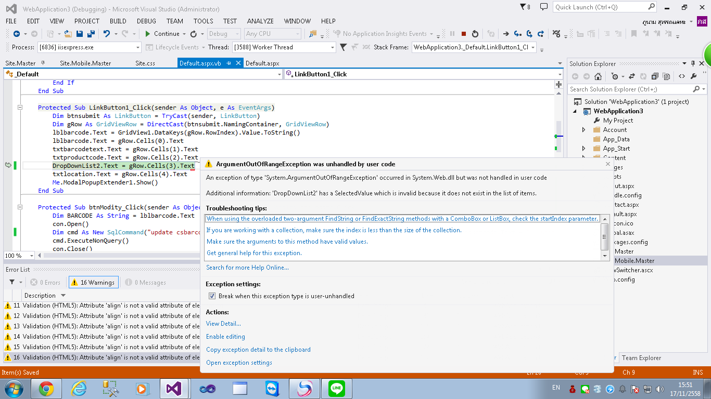This screenshot has height=399, width=711.
Task: Open the LinkButton1_Click method dropdown
Action: 424,74
